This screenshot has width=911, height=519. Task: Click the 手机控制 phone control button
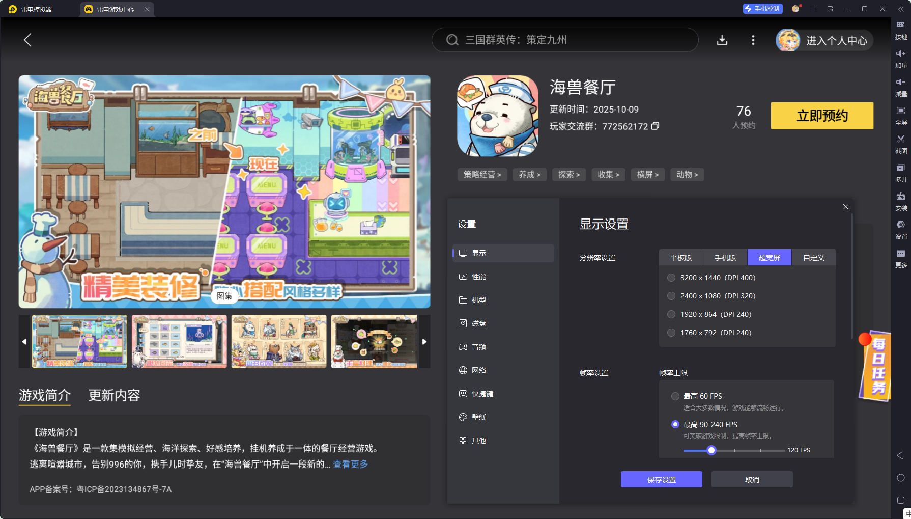coord(762,9)
